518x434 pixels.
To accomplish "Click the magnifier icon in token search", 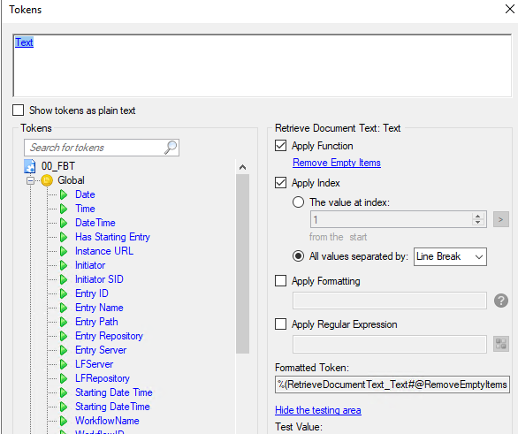I will pos(171,148).
